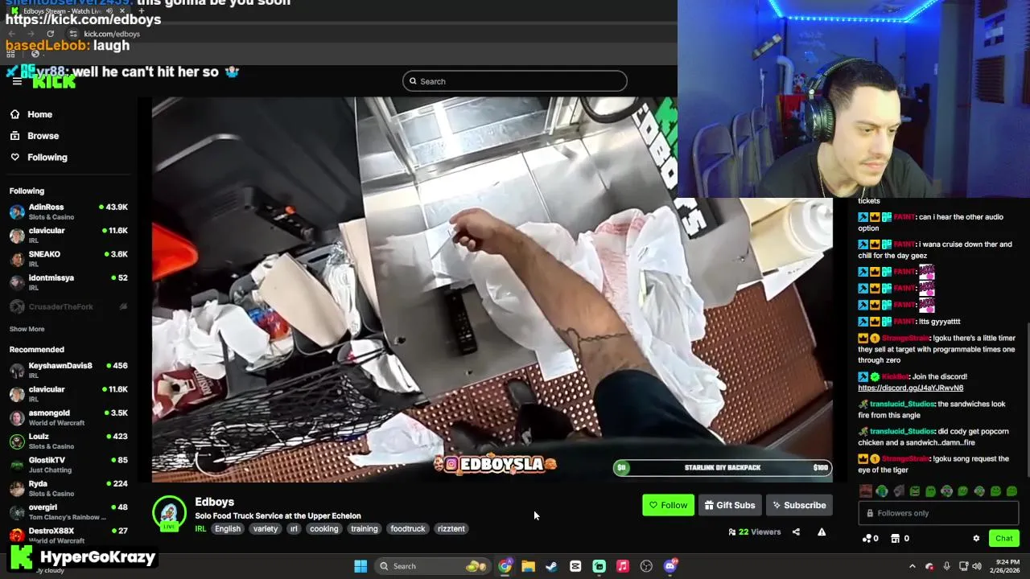The image size is (1030, 579).
Task: Expand Following list with Show More
Action: [27, 329]
